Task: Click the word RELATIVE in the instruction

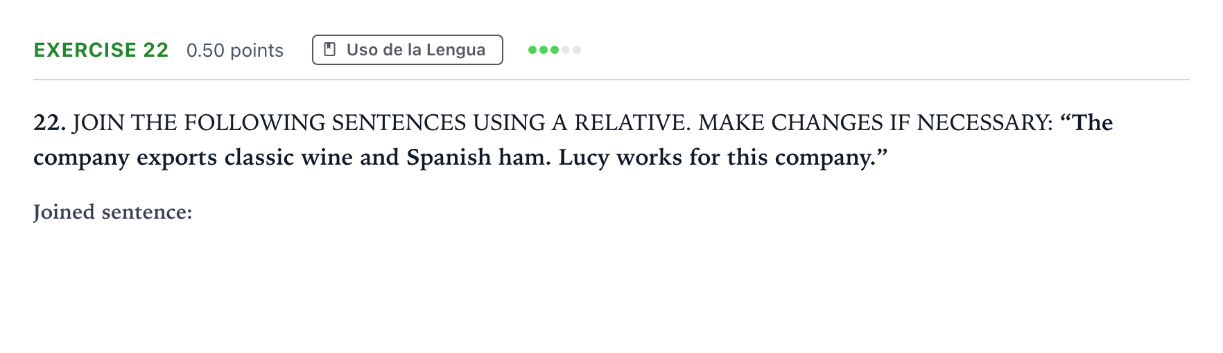Action: (x=632, y=123)
